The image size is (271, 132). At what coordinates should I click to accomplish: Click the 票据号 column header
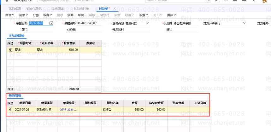click(x=91, y=43)
